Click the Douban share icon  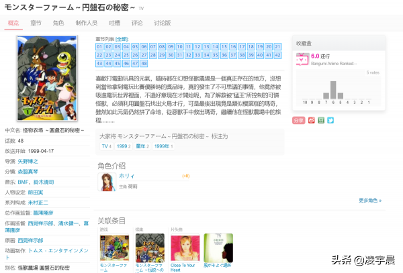pos(320,120)
